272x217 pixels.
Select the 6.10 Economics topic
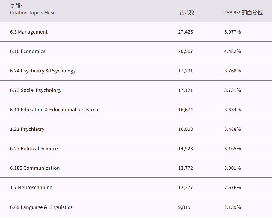point(28,51)
